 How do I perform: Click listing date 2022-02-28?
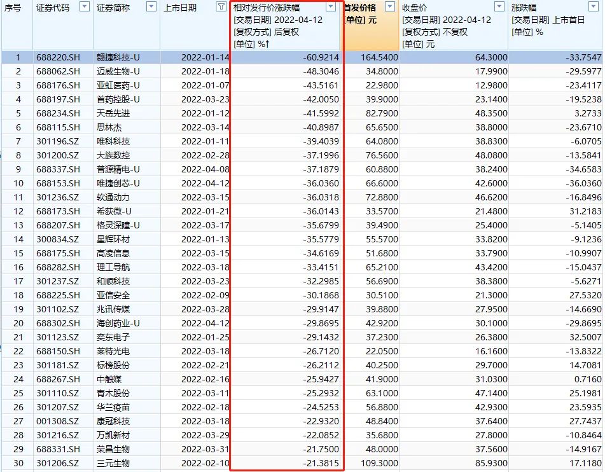click(x=205, y=156)
